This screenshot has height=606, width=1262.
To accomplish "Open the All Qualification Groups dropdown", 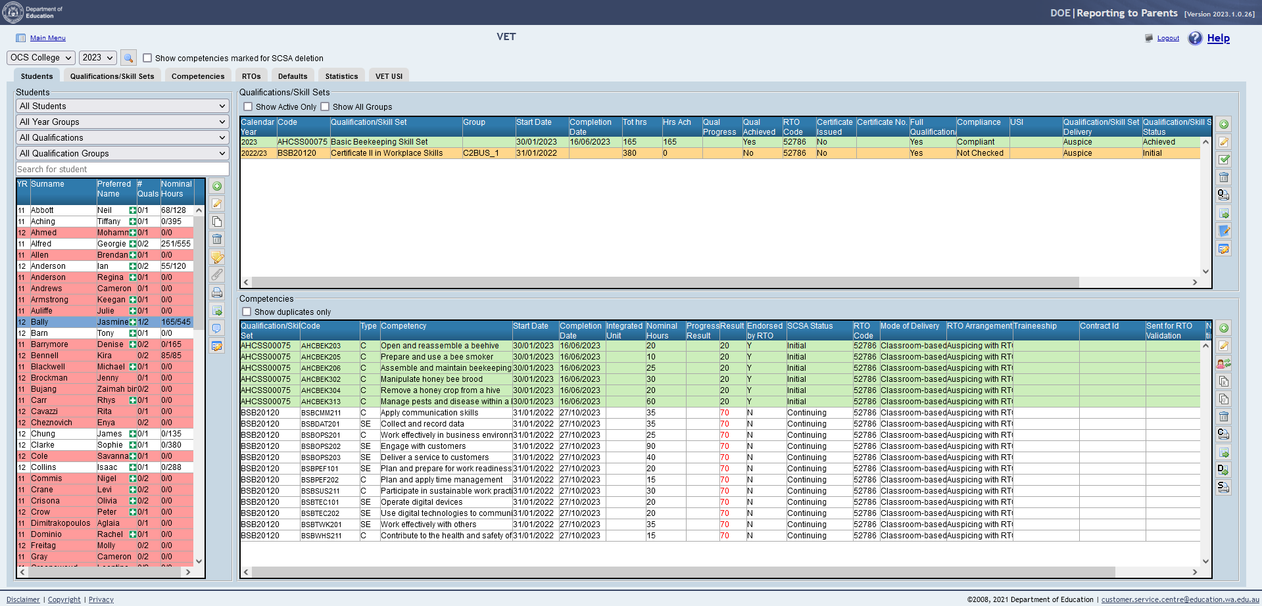I will [x=122, y=153].
